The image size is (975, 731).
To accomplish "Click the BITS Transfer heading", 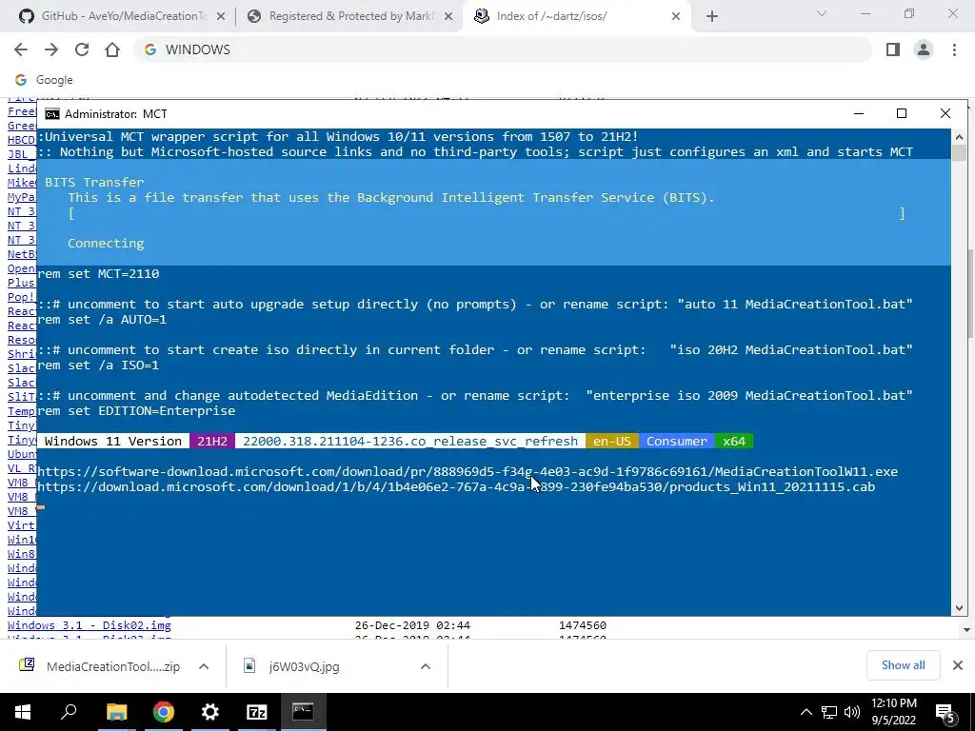I will 94,182.
